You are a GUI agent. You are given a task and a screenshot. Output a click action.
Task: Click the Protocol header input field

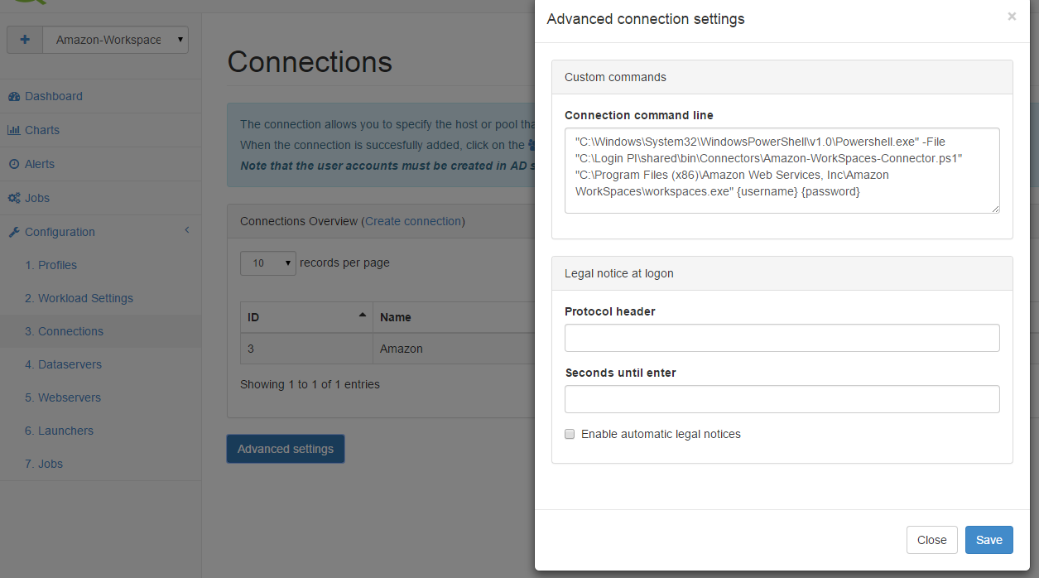coord(782,338)
